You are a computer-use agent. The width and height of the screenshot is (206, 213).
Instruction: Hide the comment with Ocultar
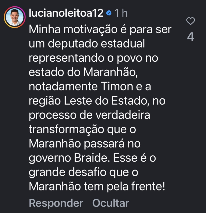[x=111, y=203]
